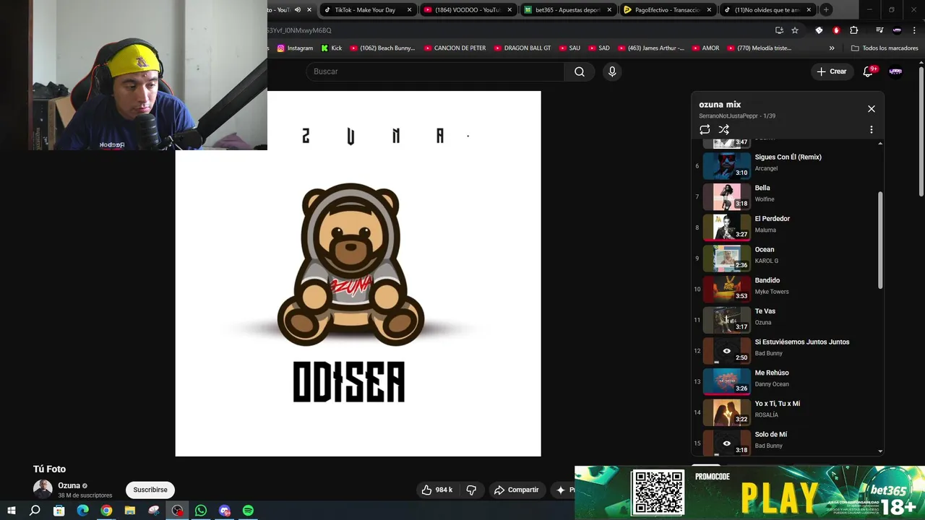925x520 pixels.
Task: Mute the playing YouTube tab speaker icon
Action: pos(298,10)
